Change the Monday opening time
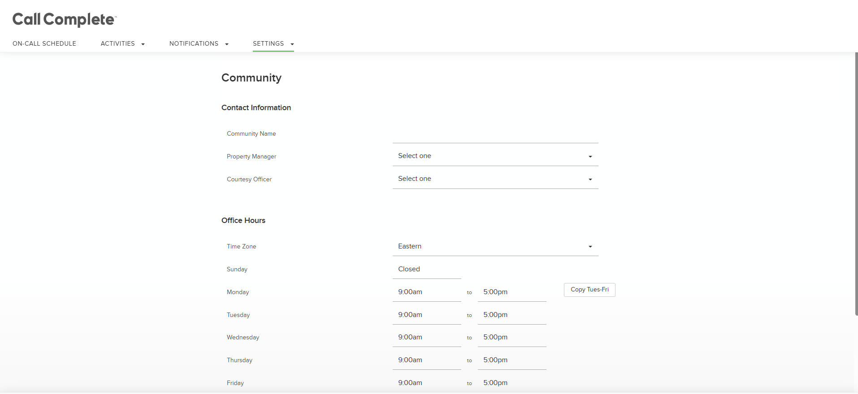The image size is (858, 394). click(x=427, y=292)
